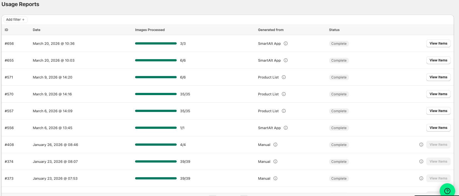Click the Status column header
459x196 pixels.
click(x=334, y=30)
